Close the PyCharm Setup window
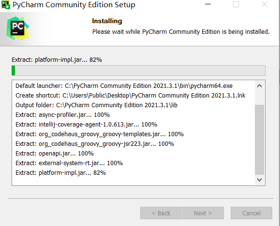The width and height of the screenshot is (280, 226). [265, 4]
